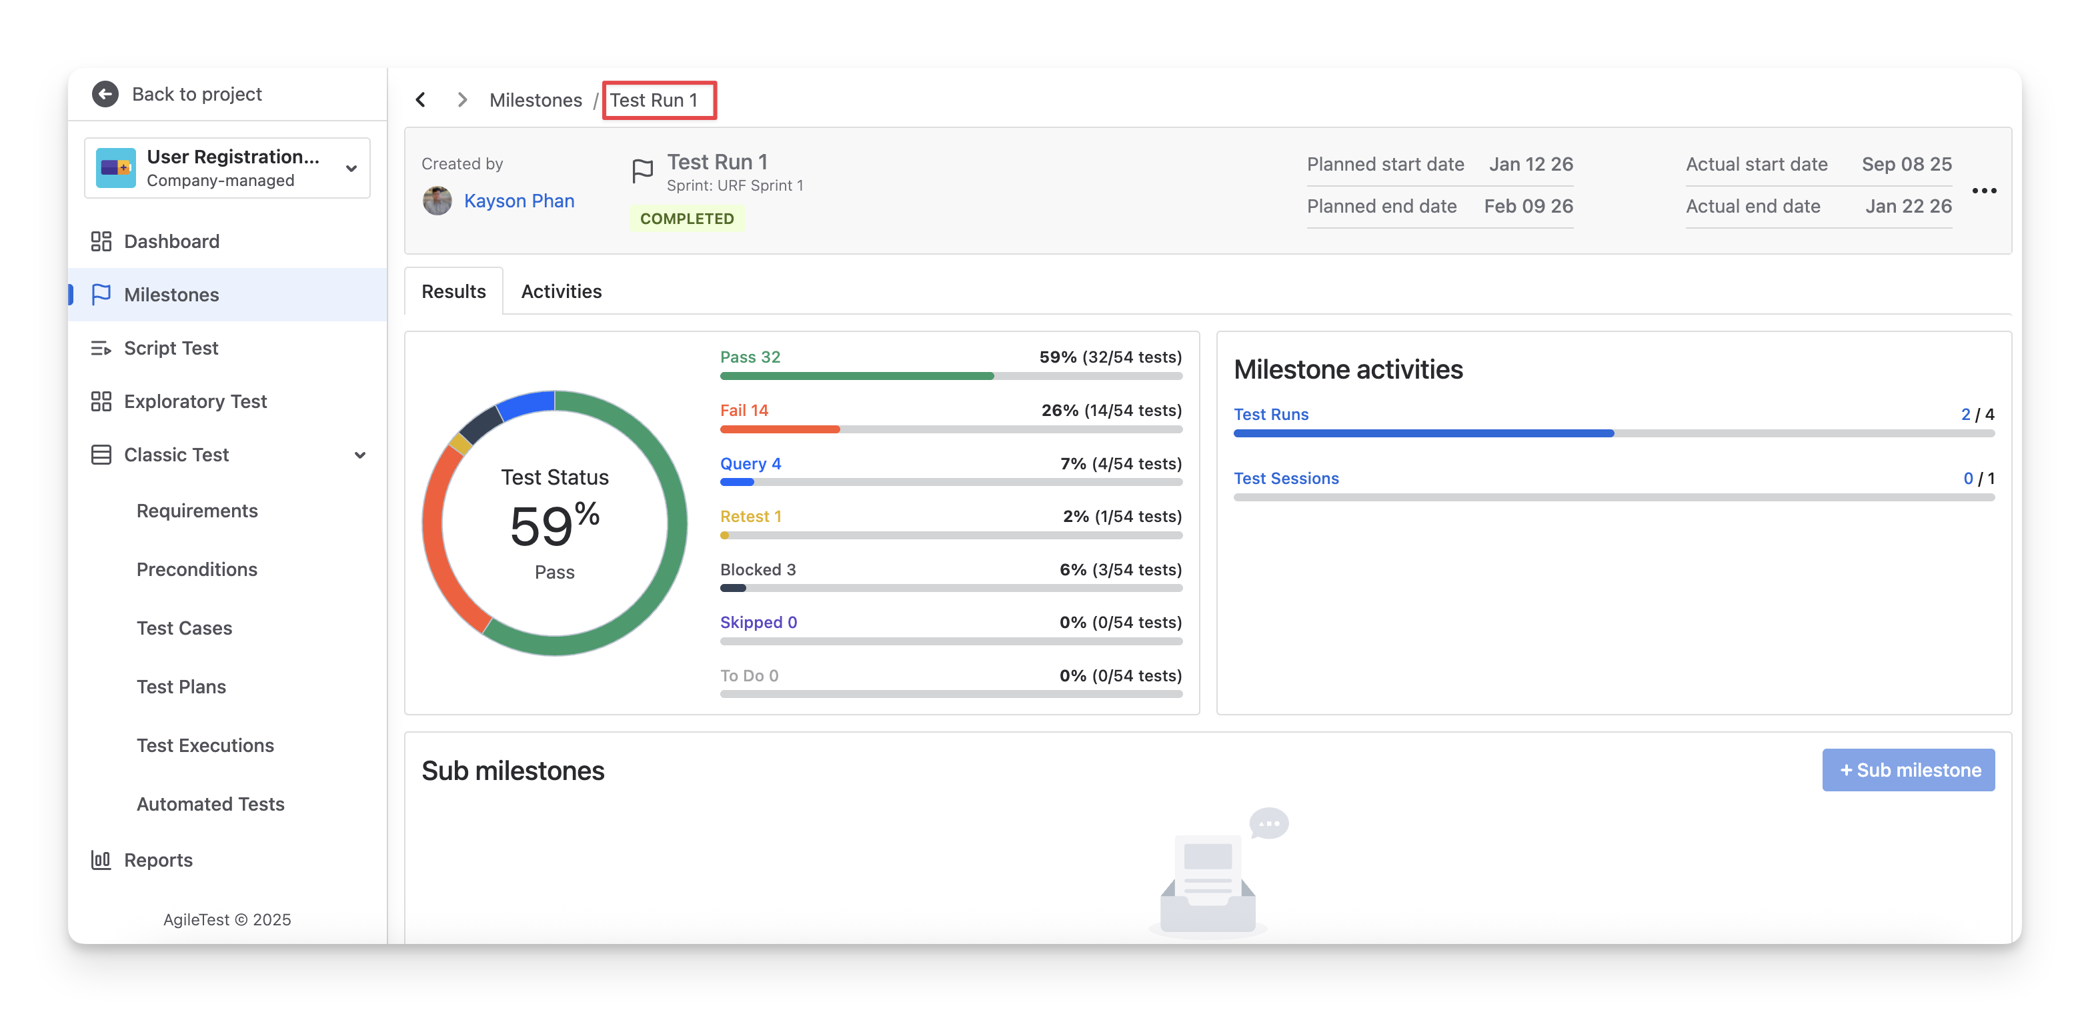Click the Reports bar chart icon
The image size is (2090, 1012).
pyautogui.click(x=101, y=859)
